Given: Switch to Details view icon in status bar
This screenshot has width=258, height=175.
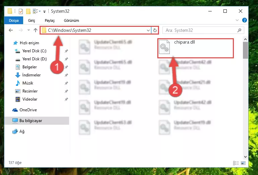Looking at the screenshot, I should (236, 163).
